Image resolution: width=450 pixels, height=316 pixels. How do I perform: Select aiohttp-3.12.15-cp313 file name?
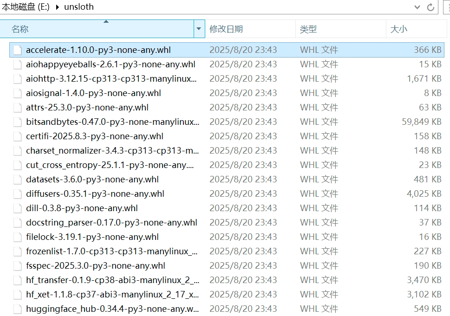pyautogui.click(x=111, y=78)
